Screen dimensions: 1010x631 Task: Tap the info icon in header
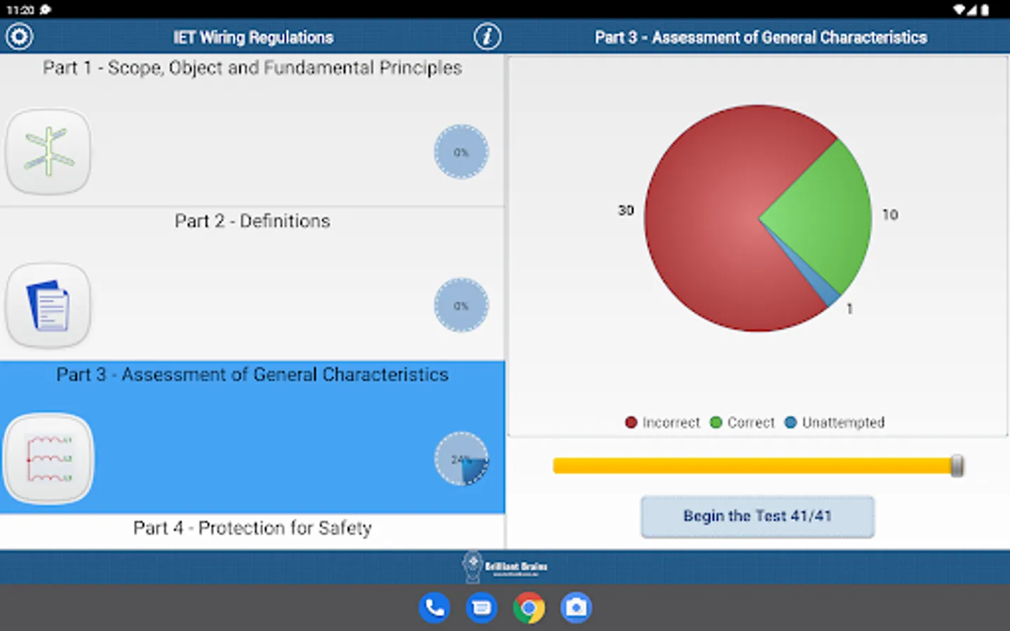487,36
